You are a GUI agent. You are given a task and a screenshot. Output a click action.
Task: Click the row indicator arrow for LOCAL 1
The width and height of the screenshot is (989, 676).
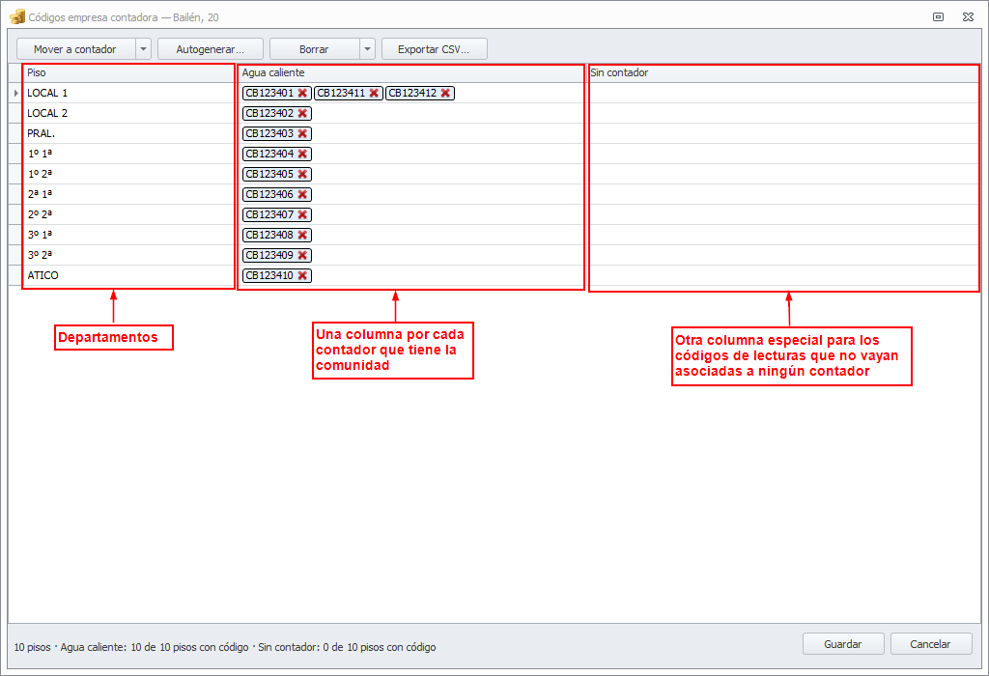[x=15, y=93]
